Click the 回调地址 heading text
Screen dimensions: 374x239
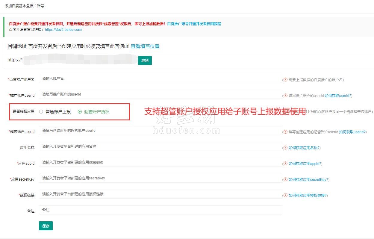click(x=17, y=46)
